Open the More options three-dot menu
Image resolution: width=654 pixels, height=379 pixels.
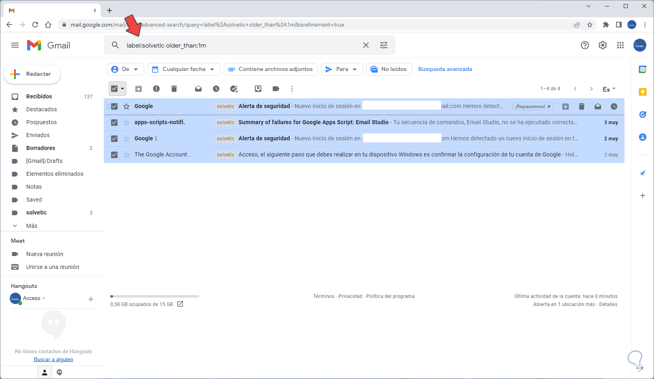(292, 89)
